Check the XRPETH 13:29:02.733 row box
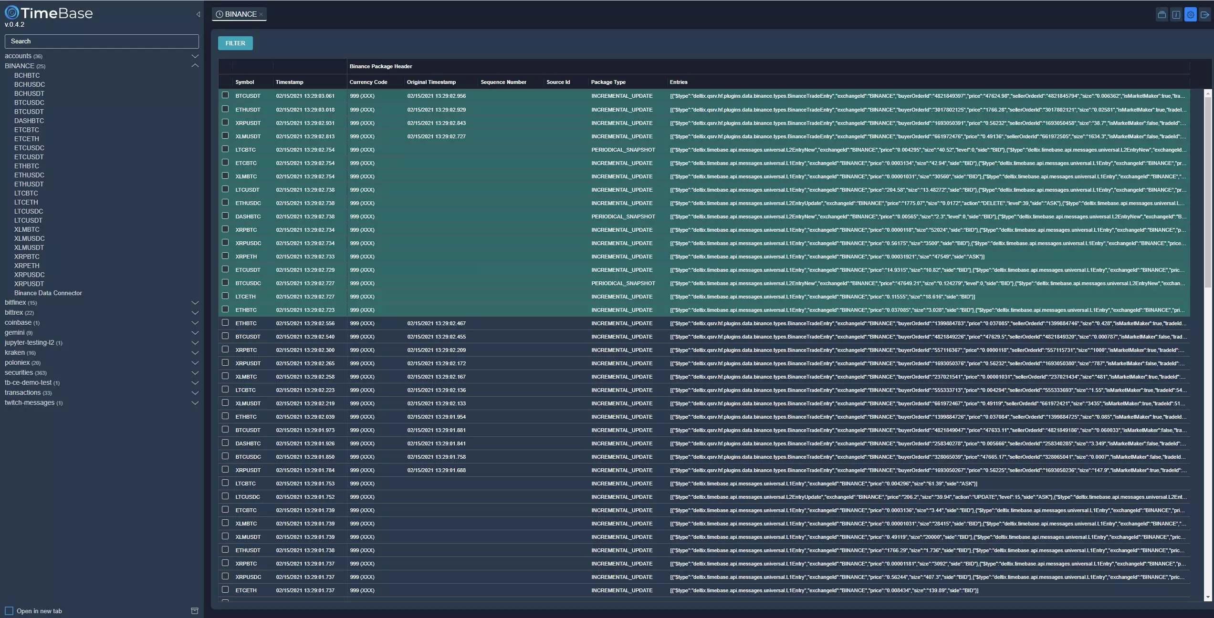 tap(225, 256)
